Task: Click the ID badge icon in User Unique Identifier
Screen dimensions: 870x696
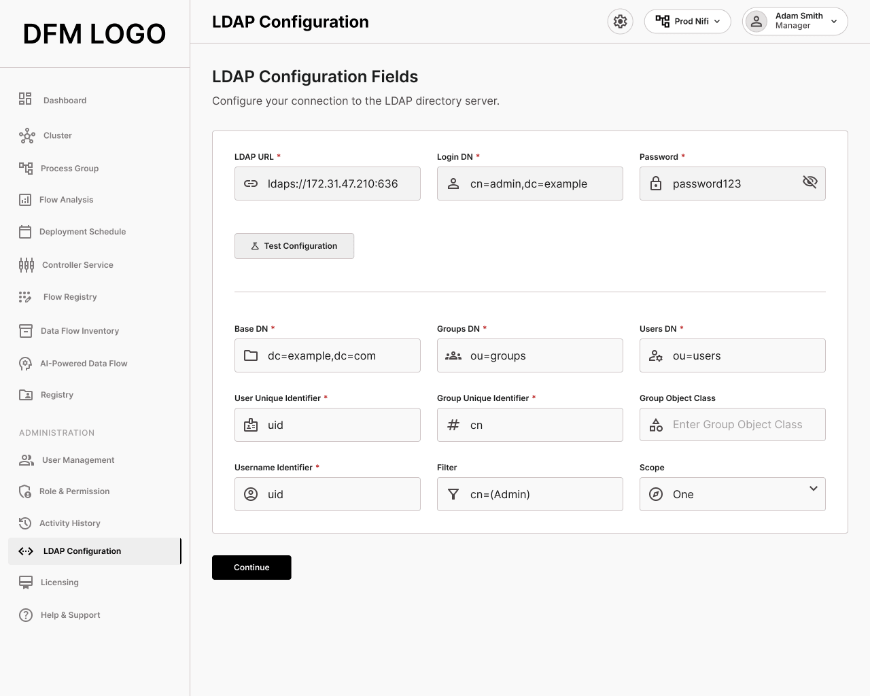Action: point(251,425)
